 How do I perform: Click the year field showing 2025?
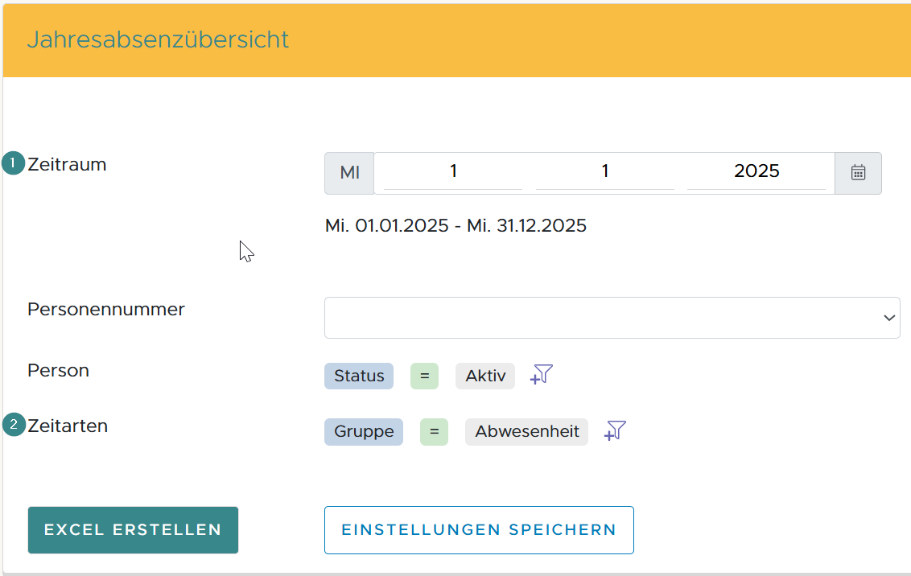click(x=756, y=171)
